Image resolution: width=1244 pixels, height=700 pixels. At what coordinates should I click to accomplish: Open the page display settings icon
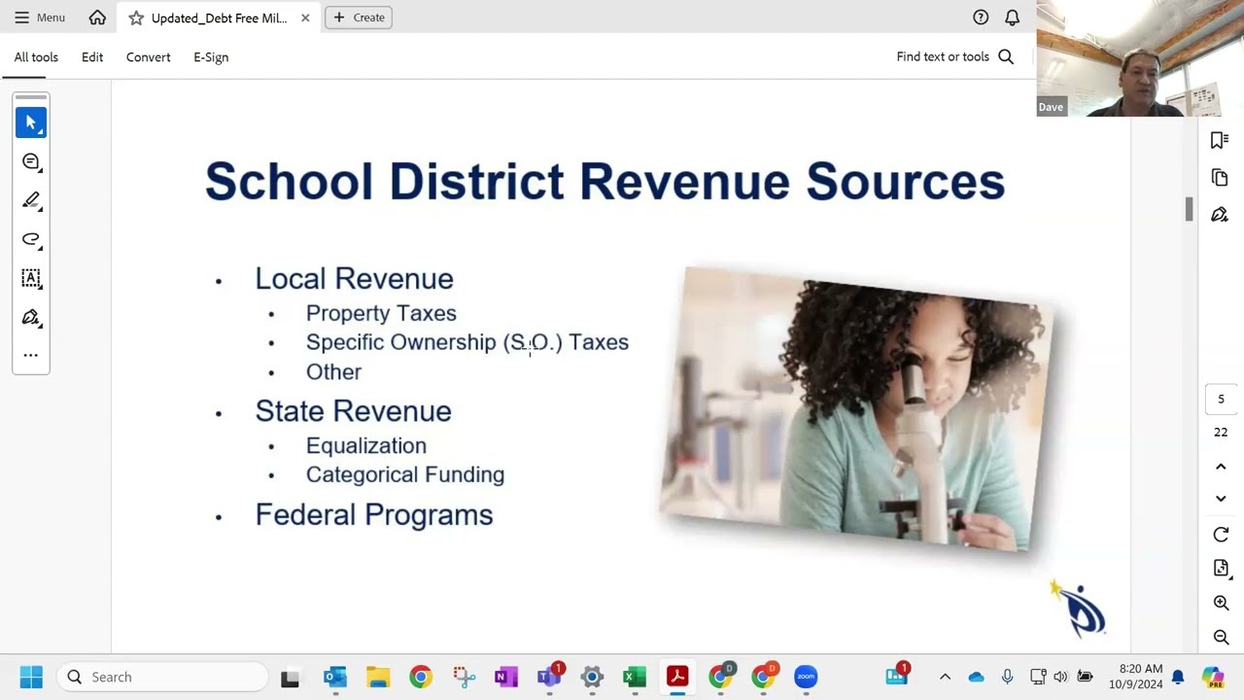tap(1221, 569)
